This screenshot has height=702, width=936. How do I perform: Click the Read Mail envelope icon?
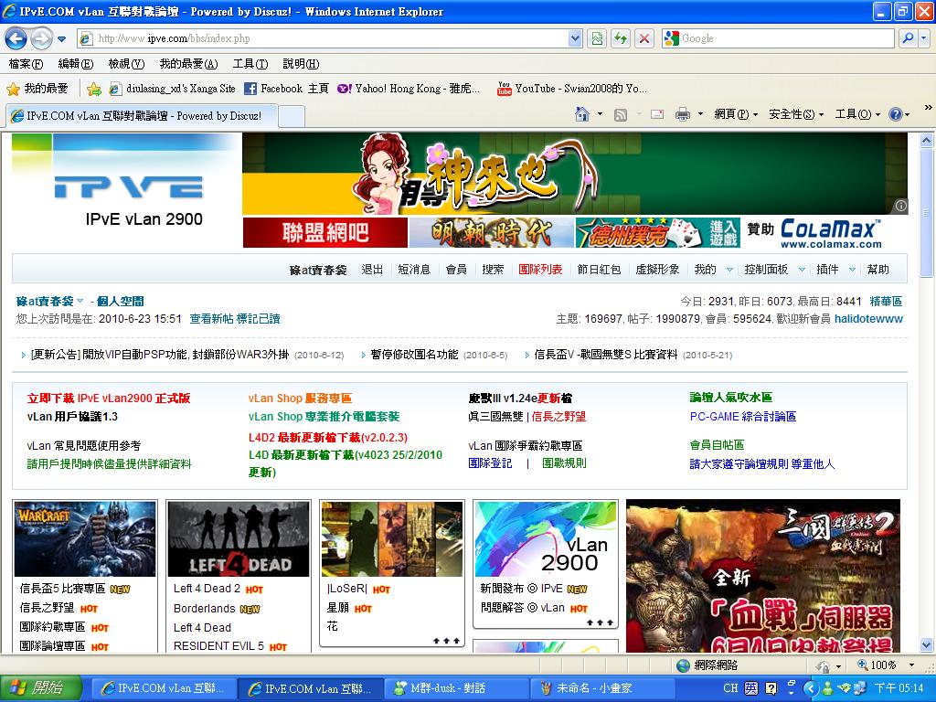click(656, 114)
